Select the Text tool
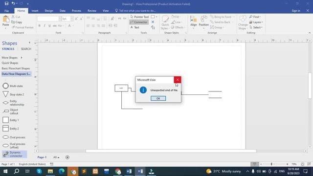Screen dimensions: 313x176 click(x=135, y=27)
